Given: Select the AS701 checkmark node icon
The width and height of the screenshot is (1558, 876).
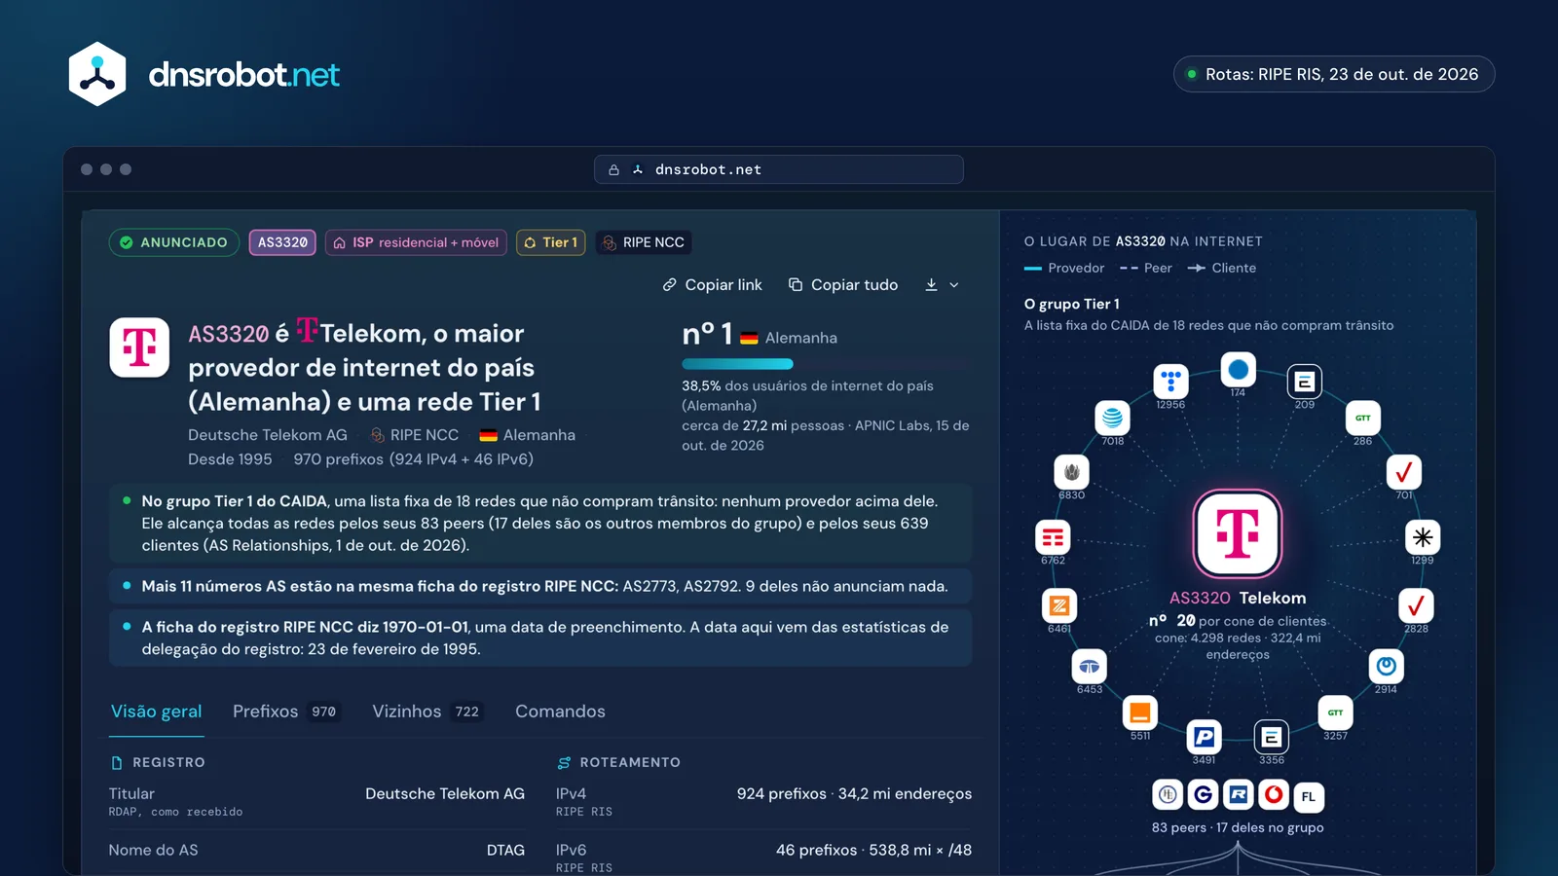Looking at the screenshot, I should (x=1404, y=472).
